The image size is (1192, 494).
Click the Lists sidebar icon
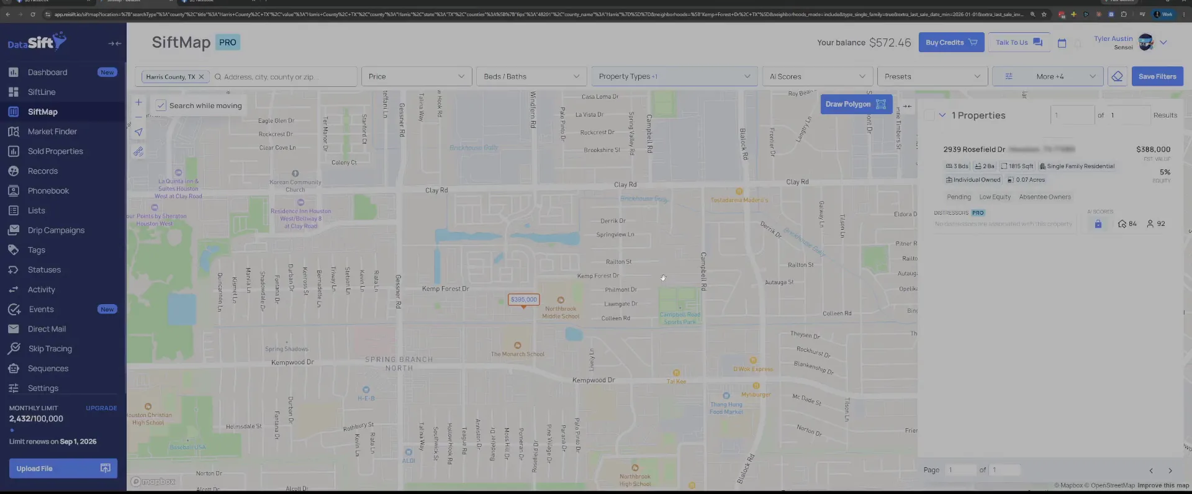click(x=14, y=211)
